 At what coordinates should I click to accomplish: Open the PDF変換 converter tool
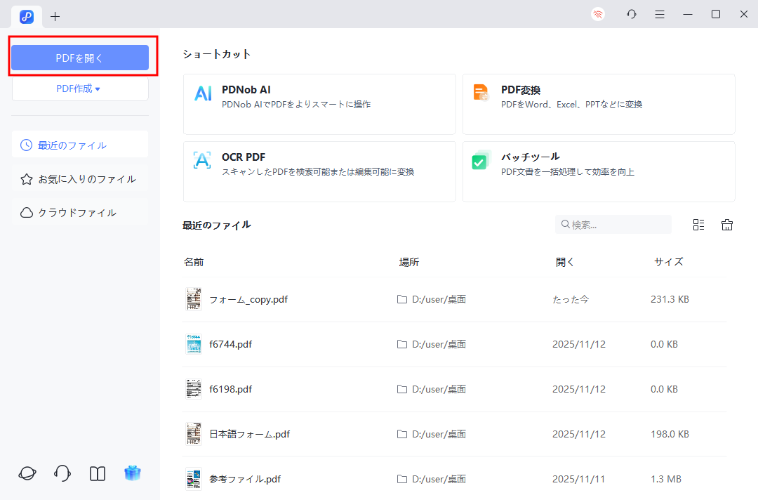click(x=599, y=104)
